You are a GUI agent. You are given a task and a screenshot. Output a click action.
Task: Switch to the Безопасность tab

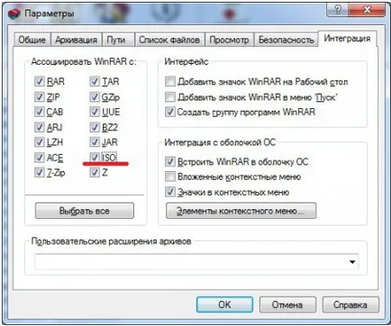[x=286, y=40]
